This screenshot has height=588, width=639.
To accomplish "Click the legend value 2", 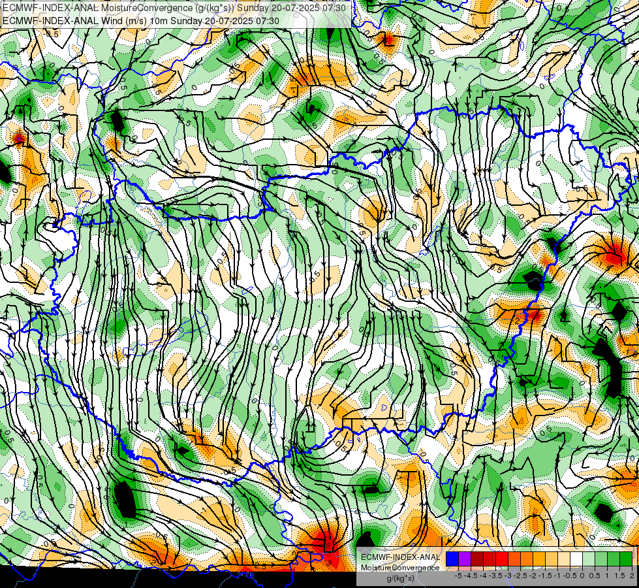I will [x=632, y=576].
